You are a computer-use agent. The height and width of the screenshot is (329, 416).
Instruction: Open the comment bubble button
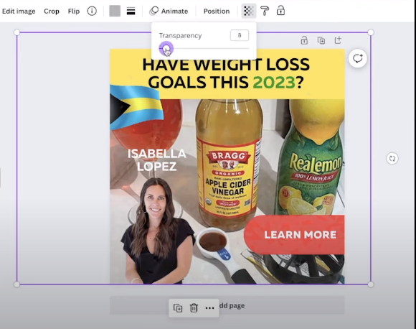[358, 58]
